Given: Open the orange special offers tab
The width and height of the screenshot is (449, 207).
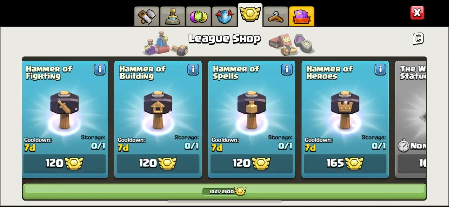Looking at the screenshot, I should pos(302,16).
